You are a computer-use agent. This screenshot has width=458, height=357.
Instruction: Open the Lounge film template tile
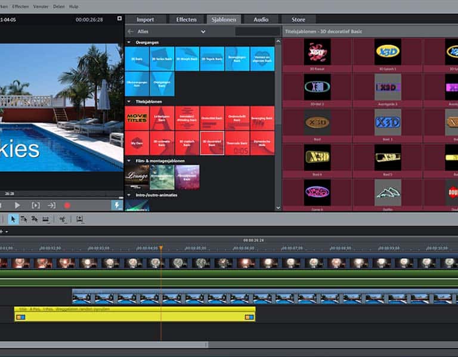137,177
